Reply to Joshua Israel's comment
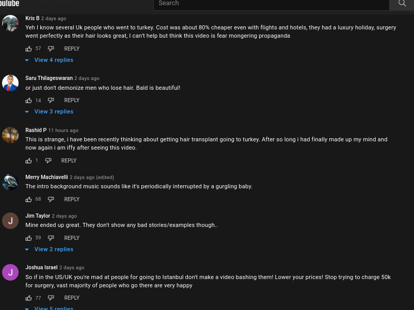414x310 pixels. (x=72, y=298)
